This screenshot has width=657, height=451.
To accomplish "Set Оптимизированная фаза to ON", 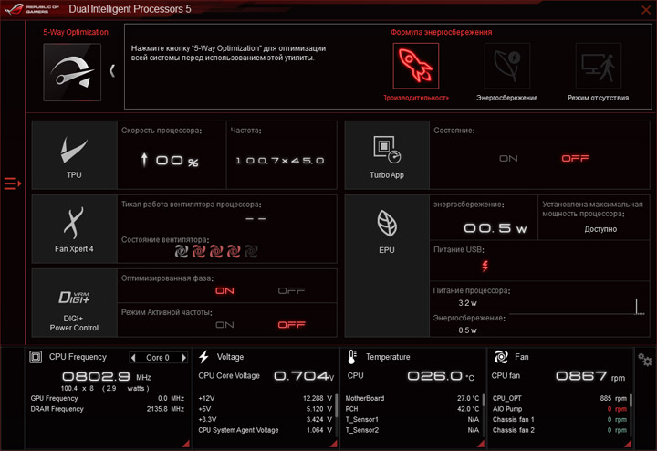I will coord(224,291).
